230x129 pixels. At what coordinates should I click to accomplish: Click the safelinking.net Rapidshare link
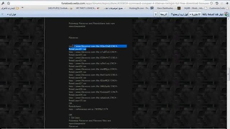[x=88, y=109]
